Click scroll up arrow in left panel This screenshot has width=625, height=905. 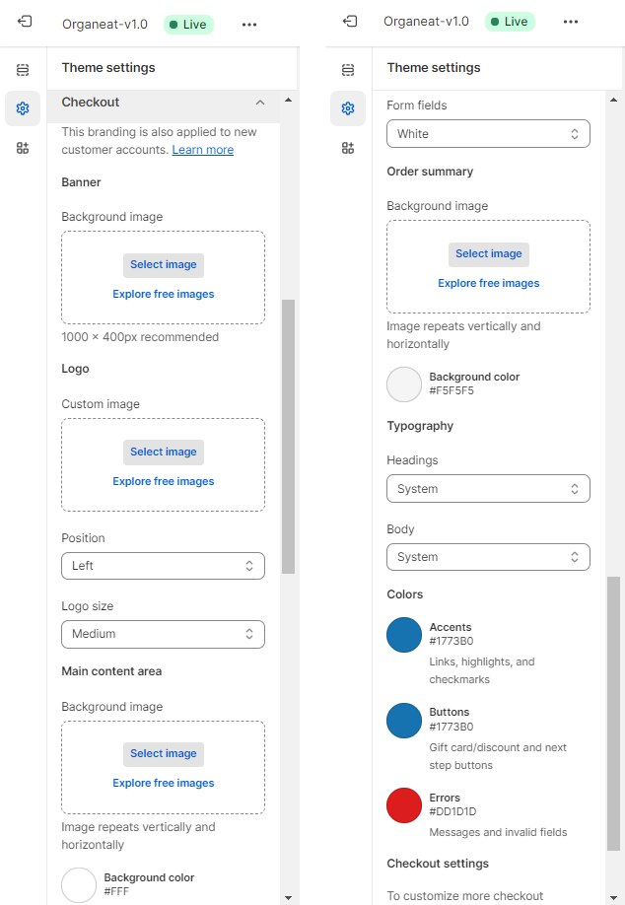288,100
